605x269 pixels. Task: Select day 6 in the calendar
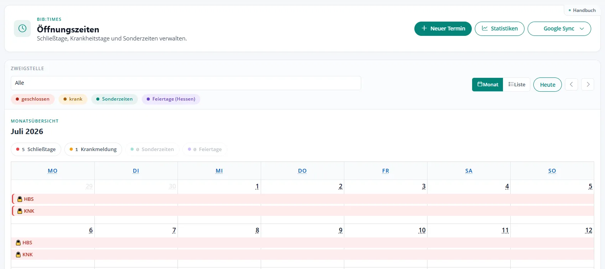point(91,230)
